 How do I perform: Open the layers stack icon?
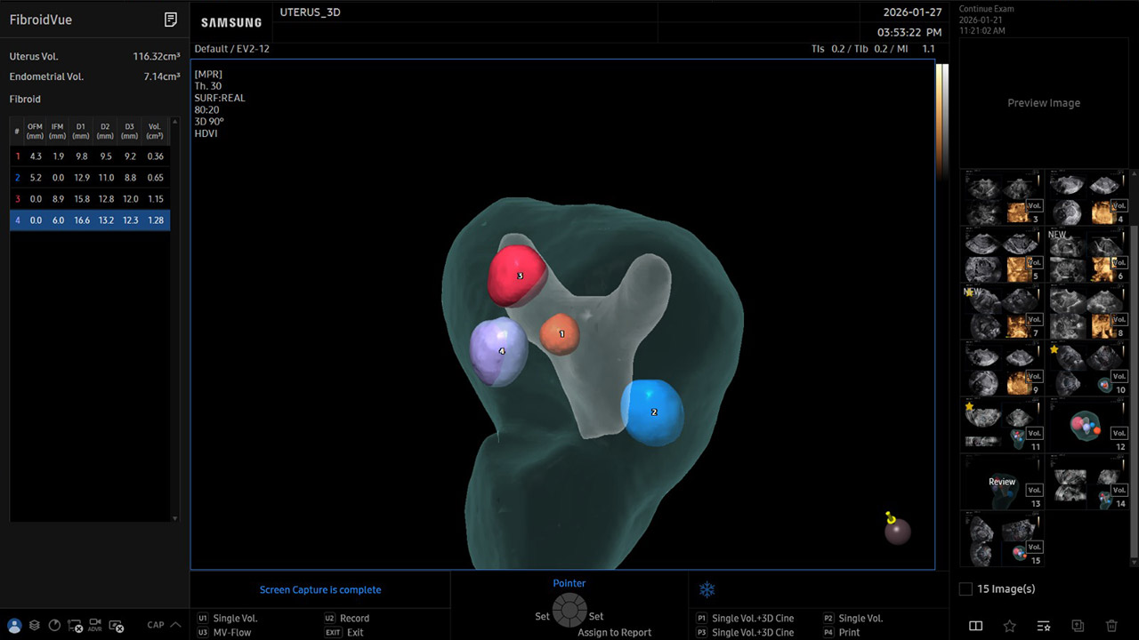pos(35,626)
